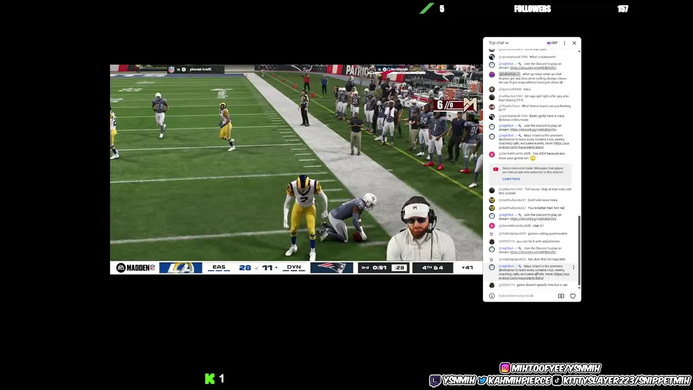Click the Madden NFL logo on the scoreboard
Viewport: 693px width, 390px height.
(x=135, y=268)
